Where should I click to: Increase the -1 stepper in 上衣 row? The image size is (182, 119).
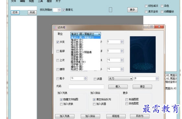click(122, 59)
